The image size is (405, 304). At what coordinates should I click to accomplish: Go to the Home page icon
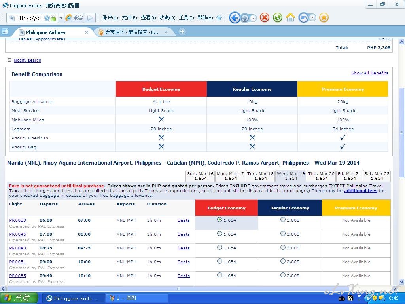coord(290,18)
